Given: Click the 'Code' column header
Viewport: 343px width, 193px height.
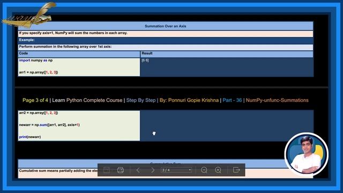Looking at the screenshot, I should point(24,54).
